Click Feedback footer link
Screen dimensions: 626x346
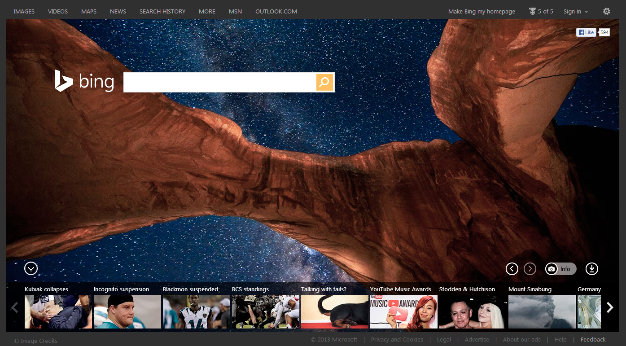click(x=593, y=340)
